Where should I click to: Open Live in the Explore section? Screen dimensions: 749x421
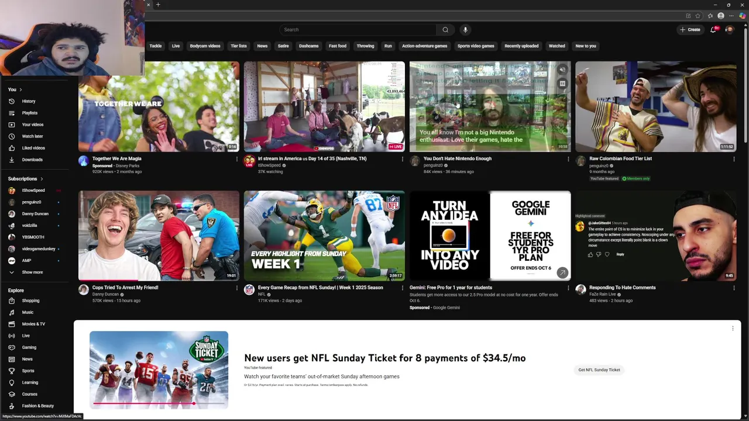click(20, 336)
